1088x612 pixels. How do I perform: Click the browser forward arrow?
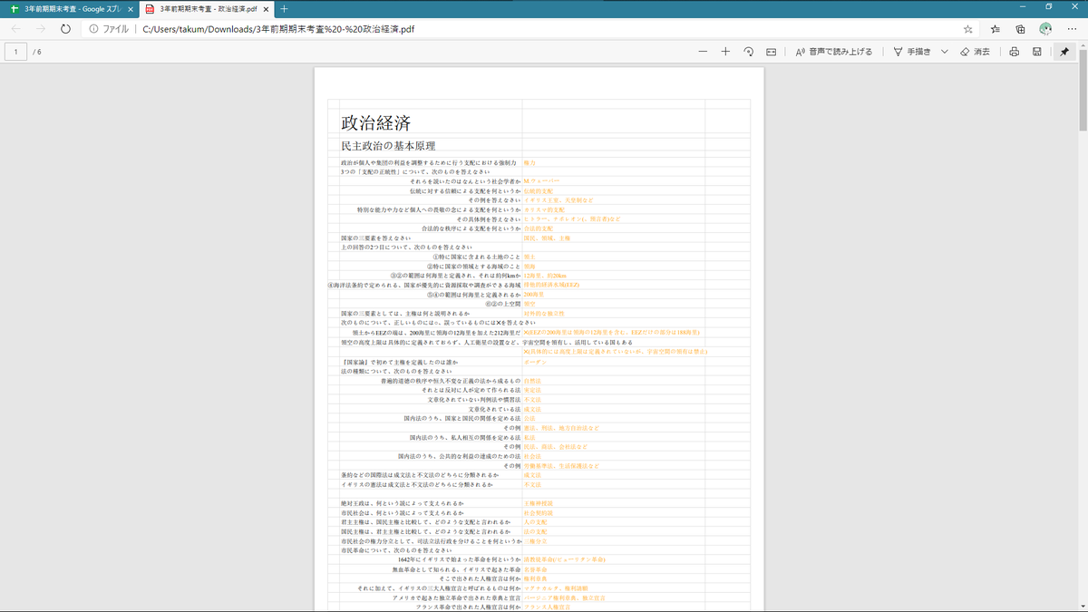coord(40,29)
